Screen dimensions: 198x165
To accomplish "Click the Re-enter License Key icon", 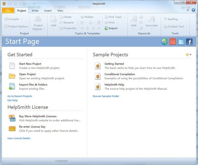I will coord(12,129).
